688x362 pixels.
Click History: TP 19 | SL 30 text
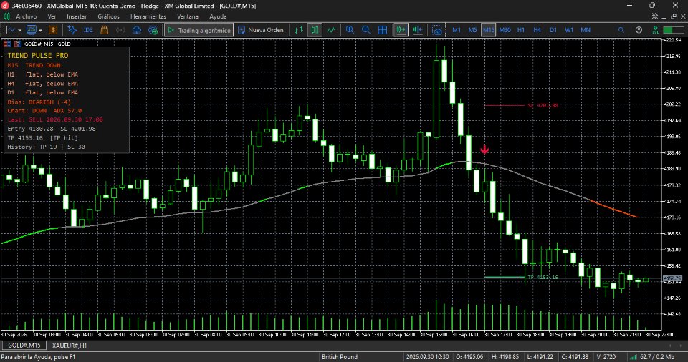(47, 147)
